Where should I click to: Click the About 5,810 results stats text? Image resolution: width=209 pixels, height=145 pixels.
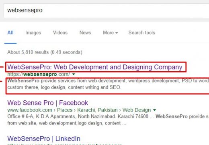pyautogui.click(x=45, y=52)
